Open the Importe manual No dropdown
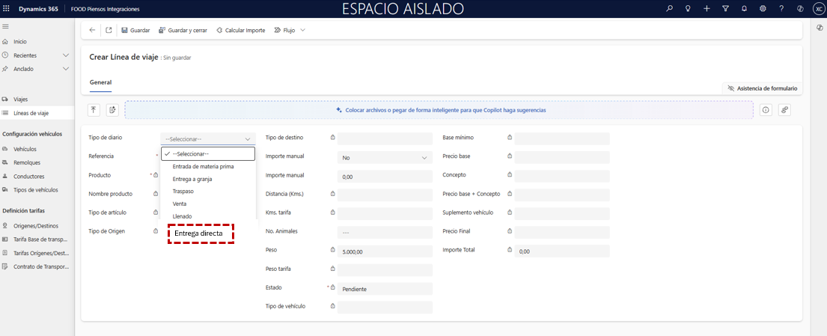 coord(385,158)
